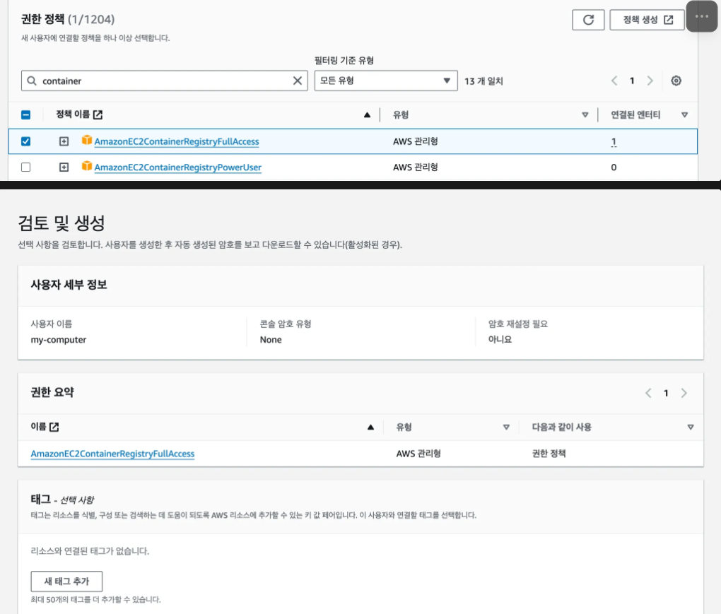The width and height of the screenshot is (721, 614).
Task: Uncheck AmazonEC2ContainerRegistryFullAccess checkbox
Action: [x=25, y=141]
